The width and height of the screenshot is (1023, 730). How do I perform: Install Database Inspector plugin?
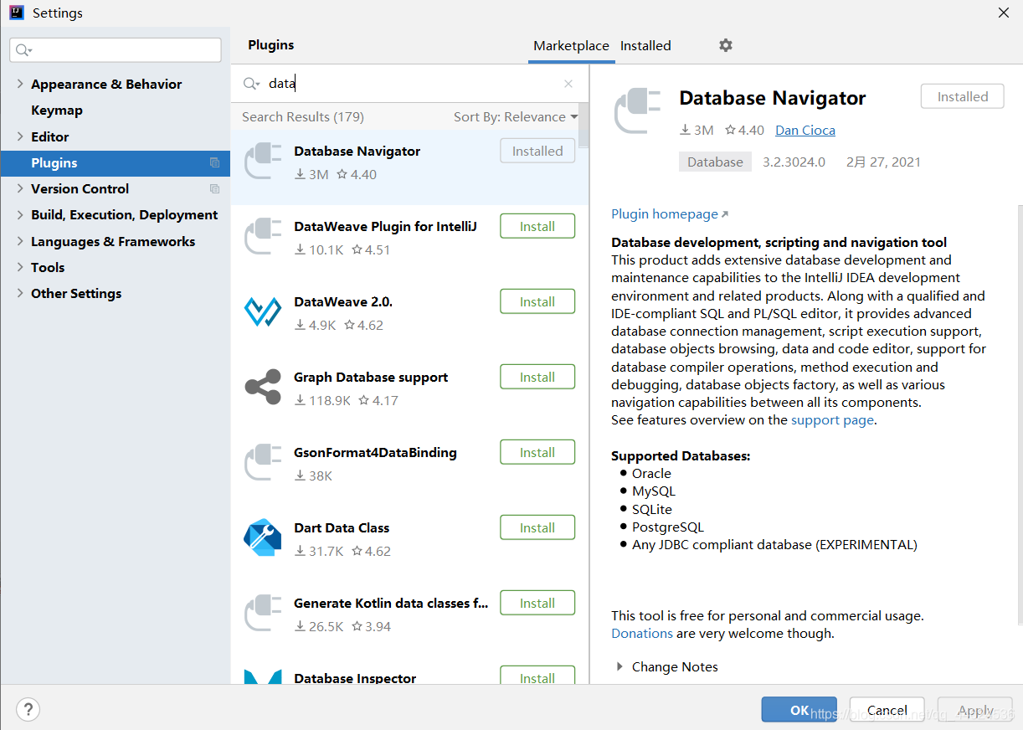pyautogui.click(x=537, y=676)
